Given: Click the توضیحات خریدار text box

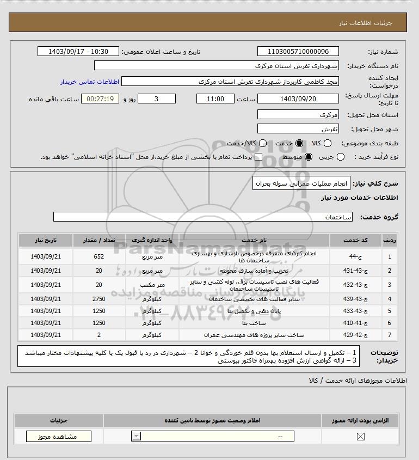Looking at the screenshot, I should click(x=188, y=356).
